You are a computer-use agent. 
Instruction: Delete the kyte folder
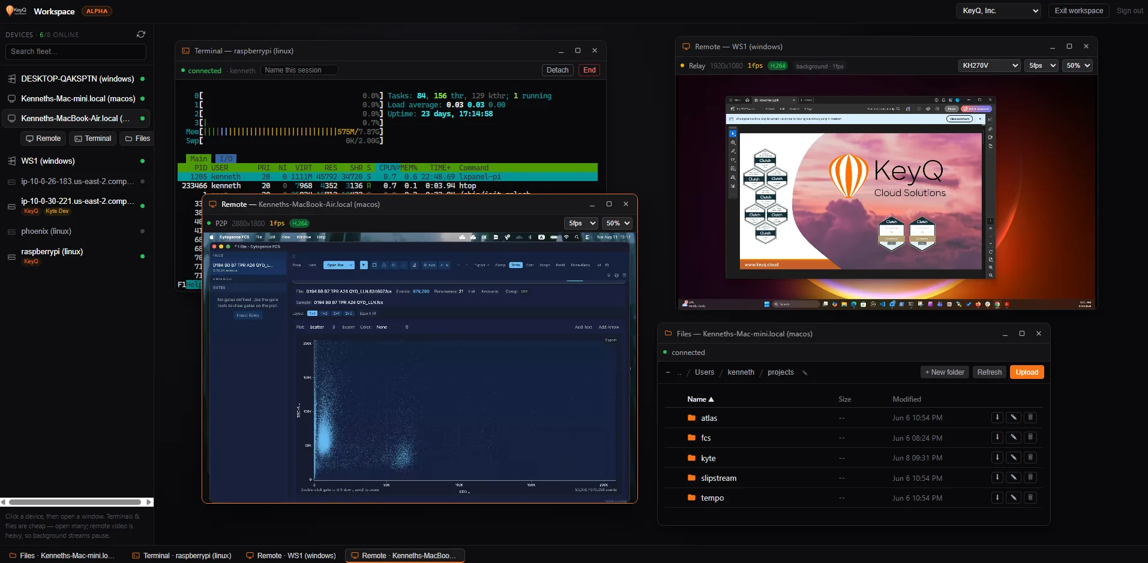(1030, 457)
